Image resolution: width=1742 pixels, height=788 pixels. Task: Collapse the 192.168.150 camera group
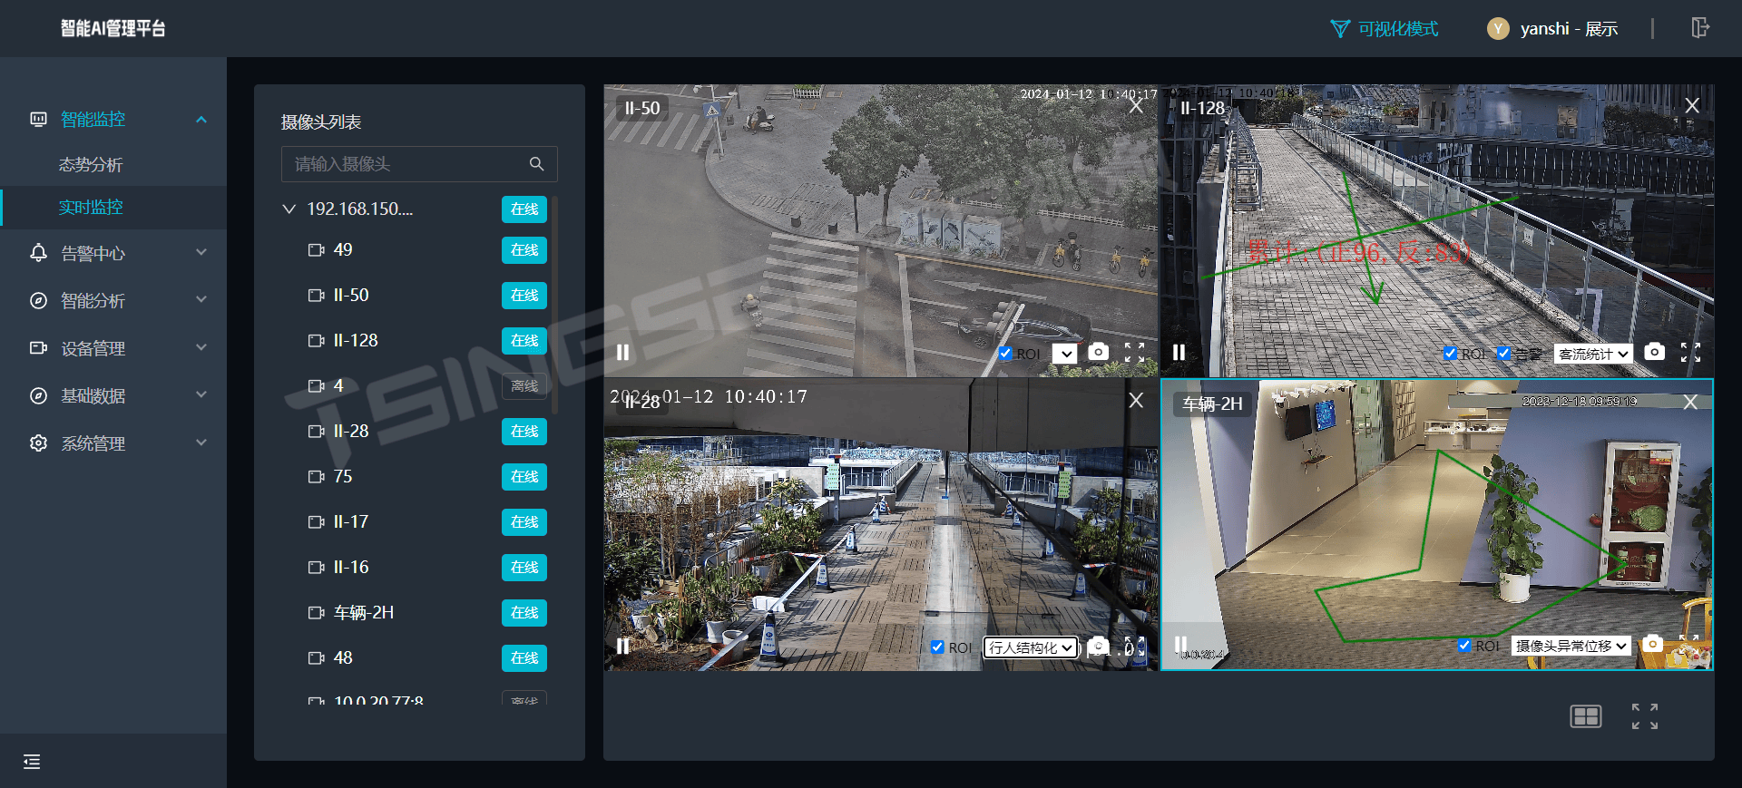click(289, 209)
